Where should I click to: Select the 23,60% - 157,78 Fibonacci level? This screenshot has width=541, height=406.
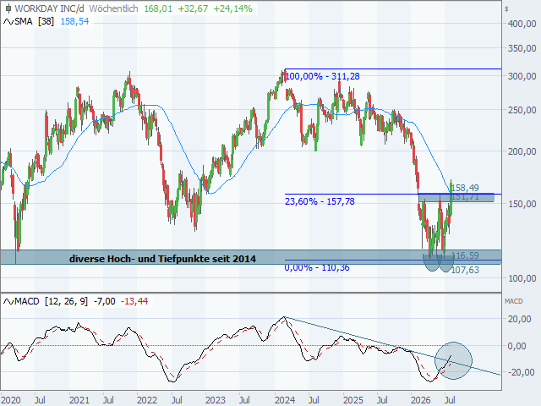tap(320, 201)
